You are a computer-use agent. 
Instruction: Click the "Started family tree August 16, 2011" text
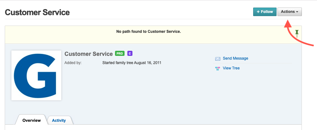(132, 63)
